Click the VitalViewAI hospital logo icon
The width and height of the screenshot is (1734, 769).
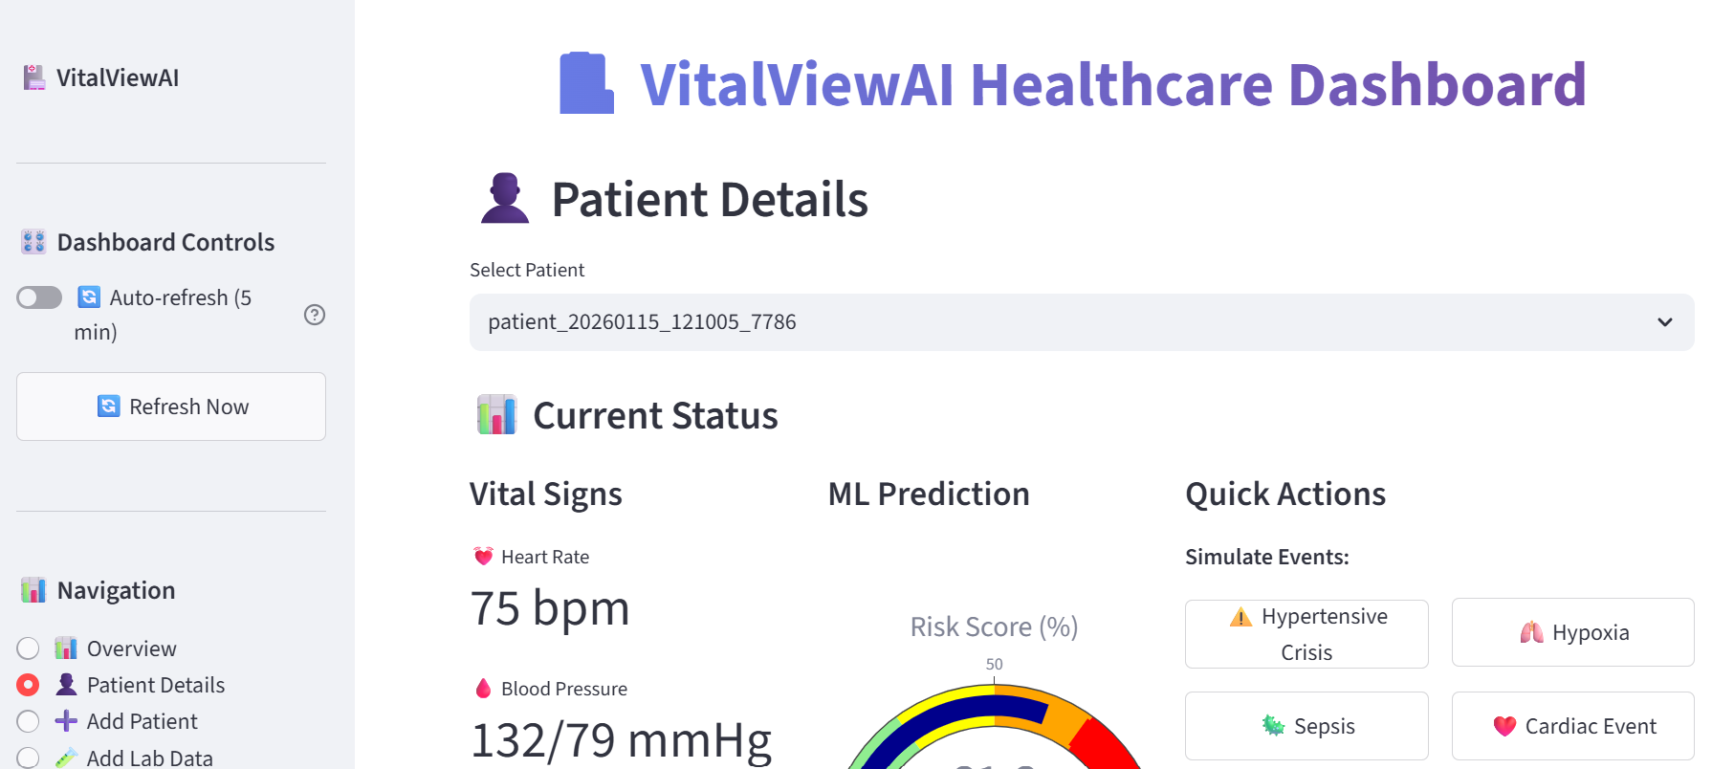tap(34, 77)
